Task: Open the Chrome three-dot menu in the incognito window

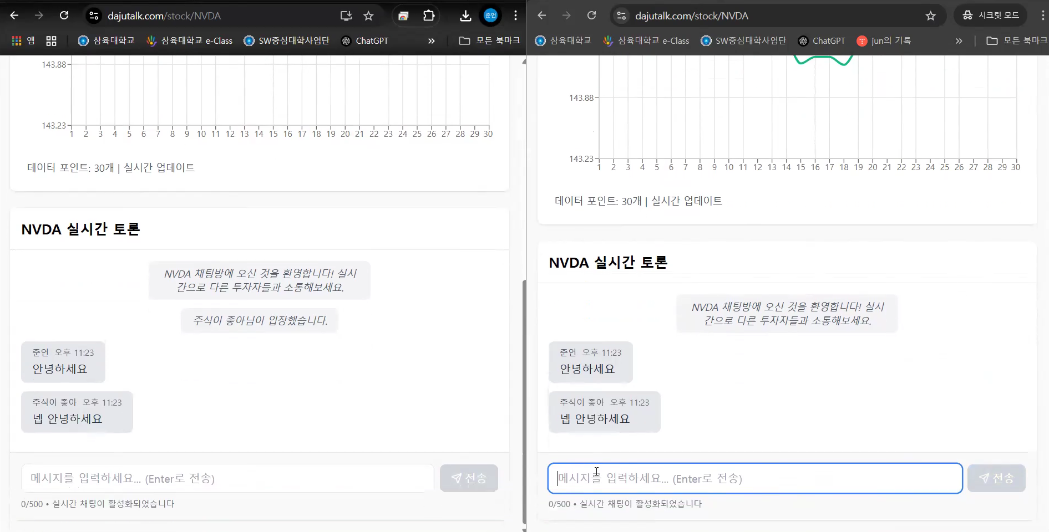Action: [x=1042, y=16]
